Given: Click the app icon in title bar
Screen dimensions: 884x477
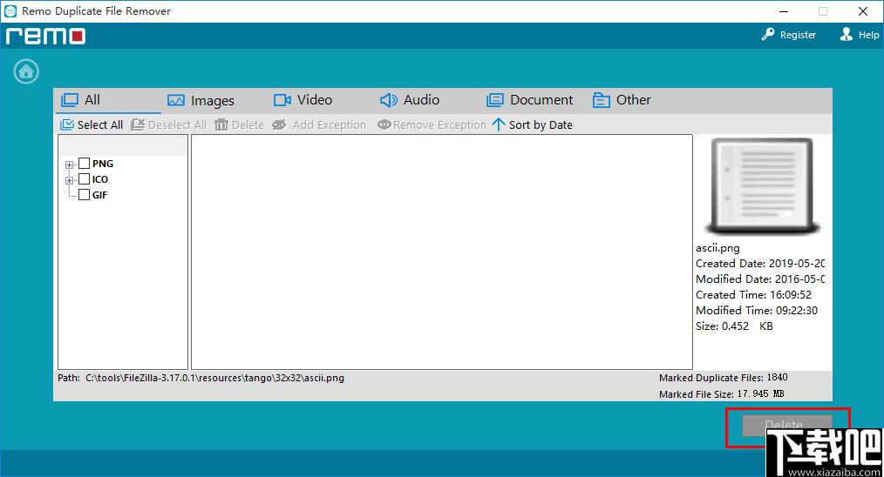Looking at the screenshot, I should (x=10, y=10).
